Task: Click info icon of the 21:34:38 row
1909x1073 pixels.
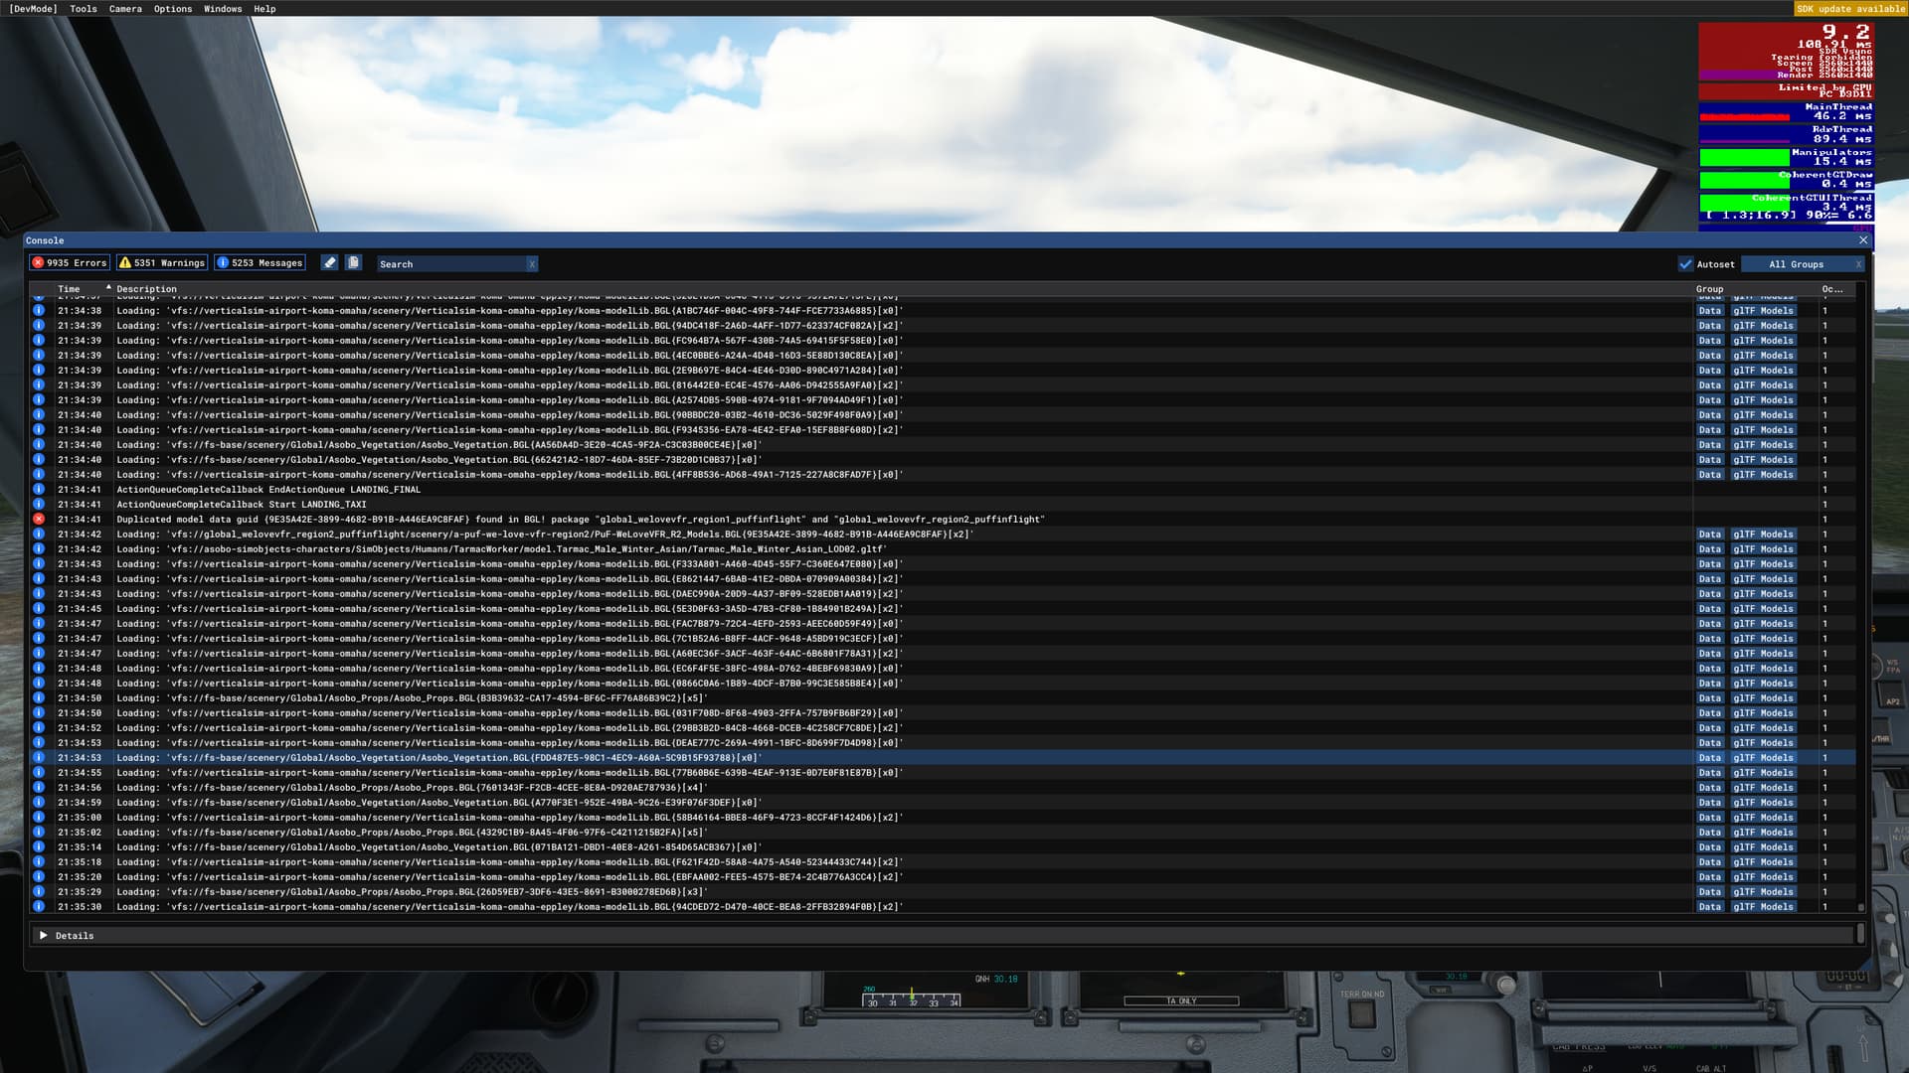Action: click(39, 310)
